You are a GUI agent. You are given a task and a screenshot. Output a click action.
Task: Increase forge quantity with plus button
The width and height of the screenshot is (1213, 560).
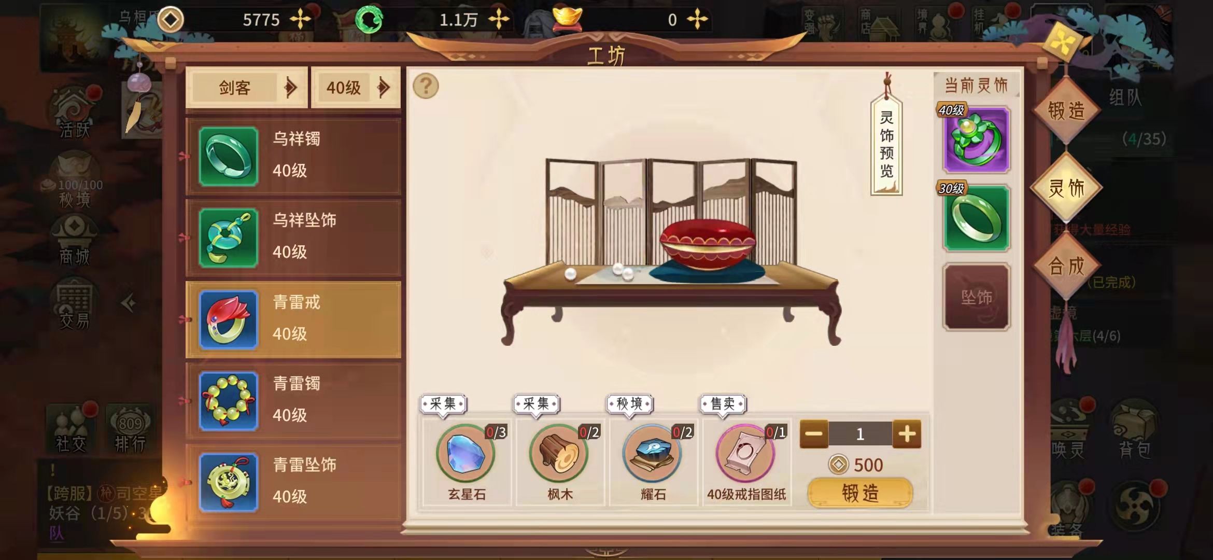[x=907, y=434]
